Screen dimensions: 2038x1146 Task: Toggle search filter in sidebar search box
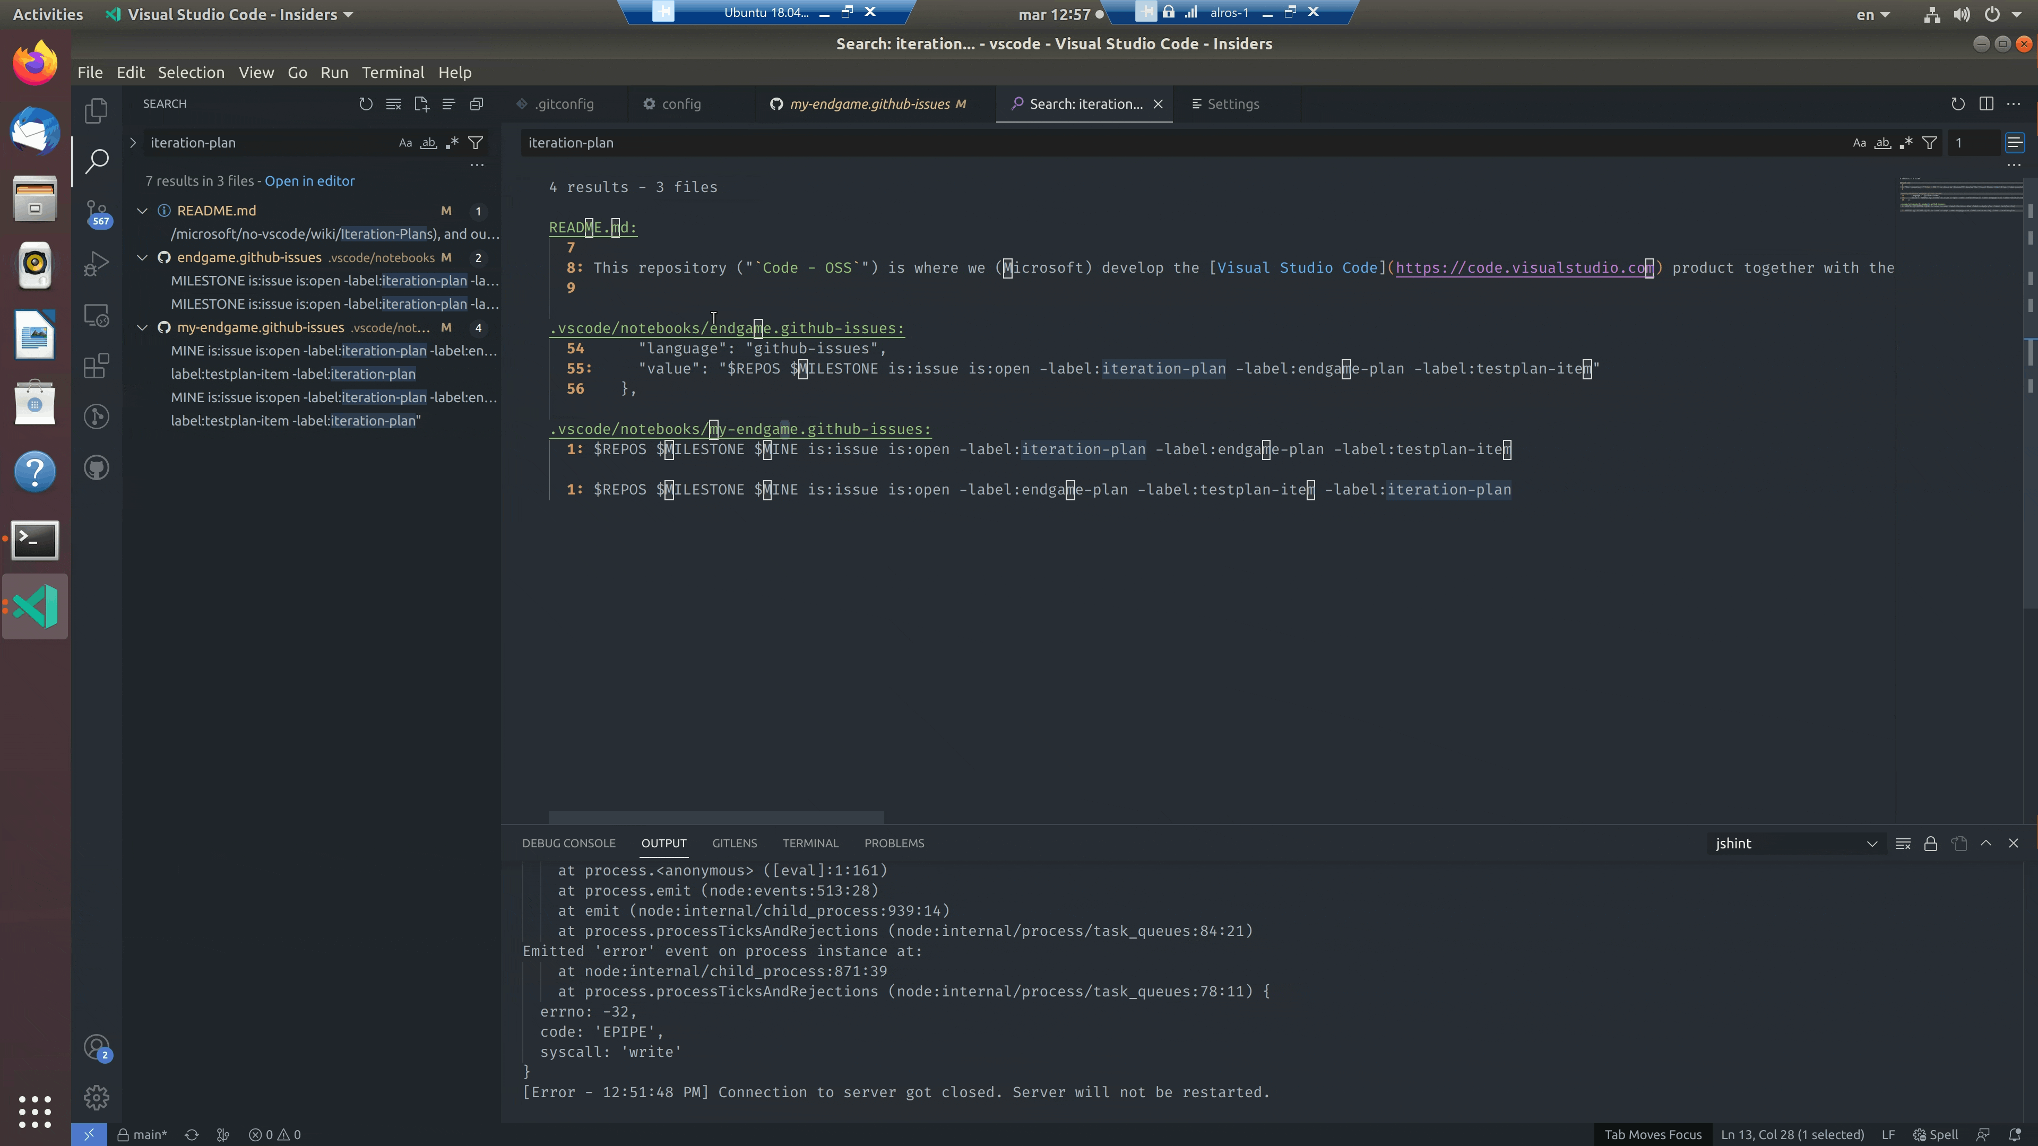tap(476, 142)
